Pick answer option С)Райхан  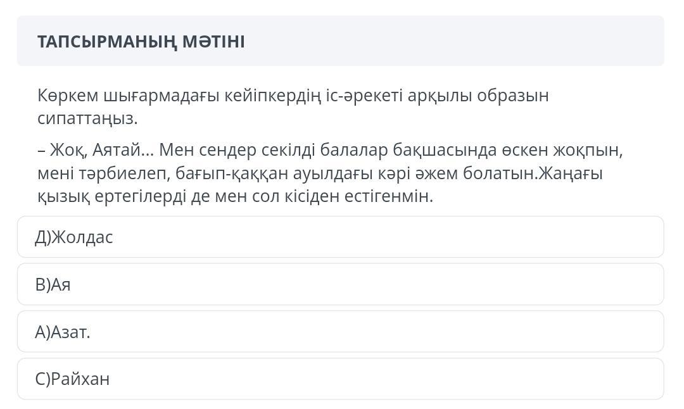[x=340, y=379]
